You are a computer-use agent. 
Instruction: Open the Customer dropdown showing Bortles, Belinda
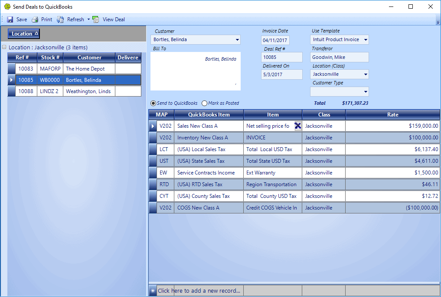(x=237, y=40)
